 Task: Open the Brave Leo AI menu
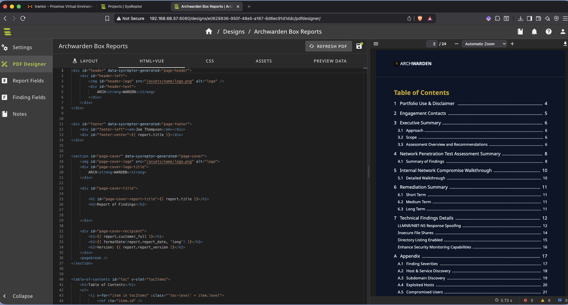547,18
